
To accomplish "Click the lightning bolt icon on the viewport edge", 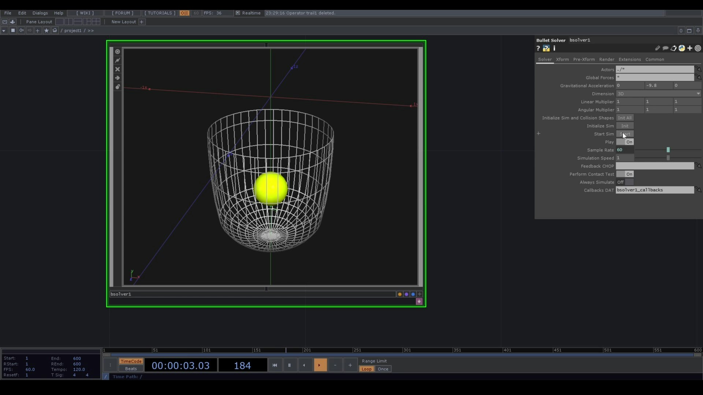I will tap(117, 60).
